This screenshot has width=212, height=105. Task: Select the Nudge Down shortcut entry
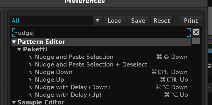click(x=108, y=72)
